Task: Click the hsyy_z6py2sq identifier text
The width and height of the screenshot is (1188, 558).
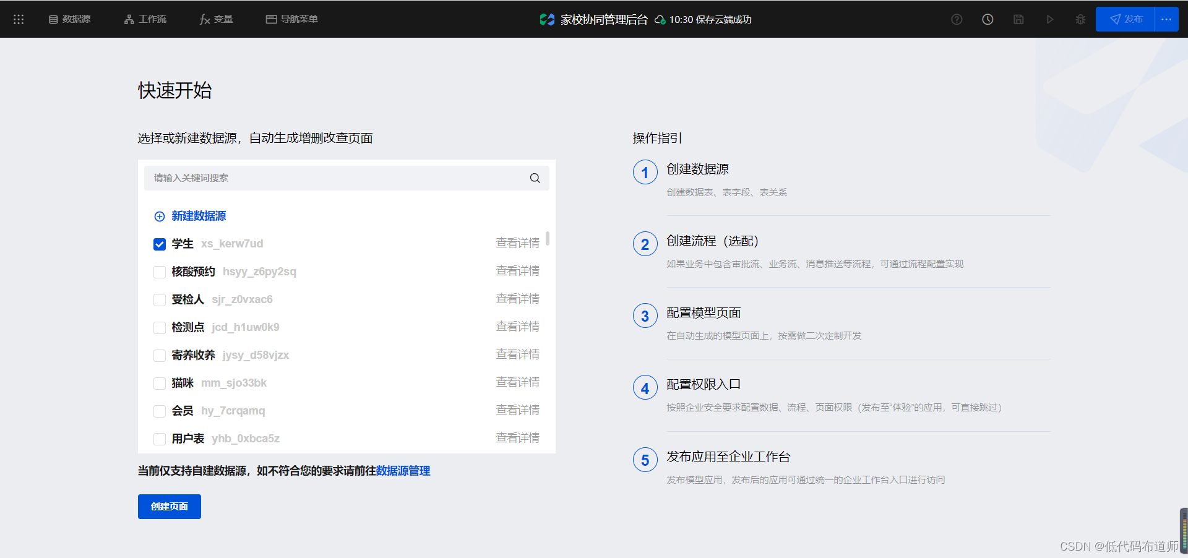Action: (259, 272)
